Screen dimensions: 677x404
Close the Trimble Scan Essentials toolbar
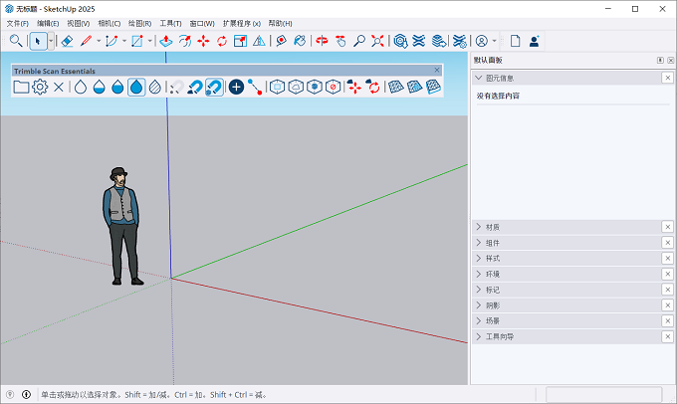[437, 70]
